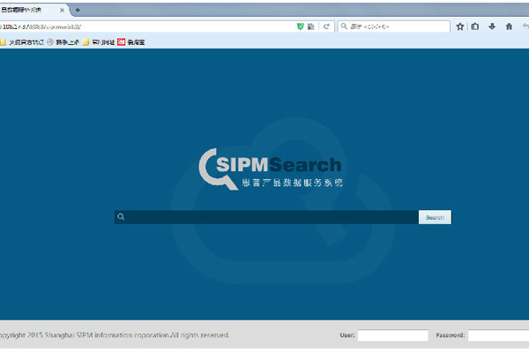Click the 'Password:' label
529x353 pixels.
tap(450, 335)
